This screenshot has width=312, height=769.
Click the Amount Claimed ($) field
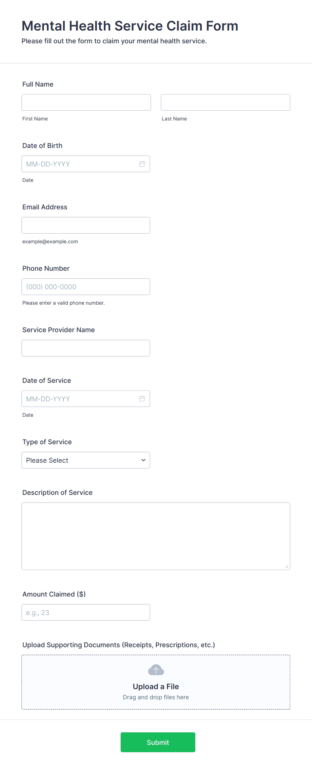tap(86, 613)
